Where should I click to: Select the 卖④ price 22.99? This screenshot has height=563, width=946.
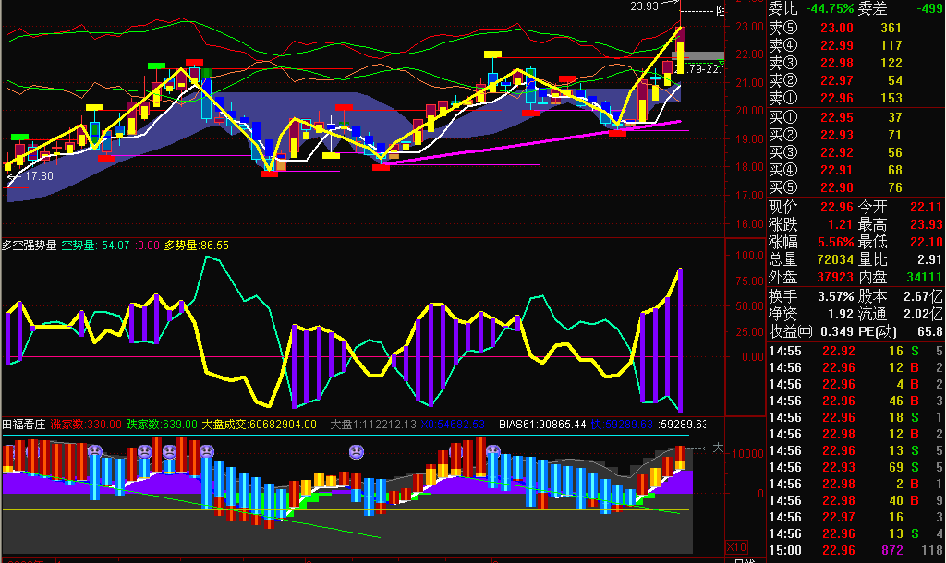coord(837,45)
